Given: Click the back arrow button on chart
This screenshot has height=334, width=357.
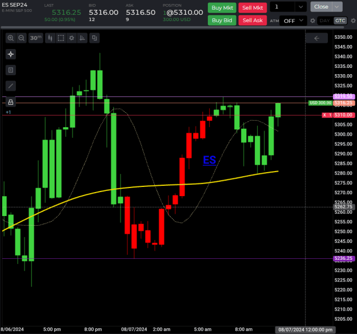Looking at the screenshot, I should point(316,38).
